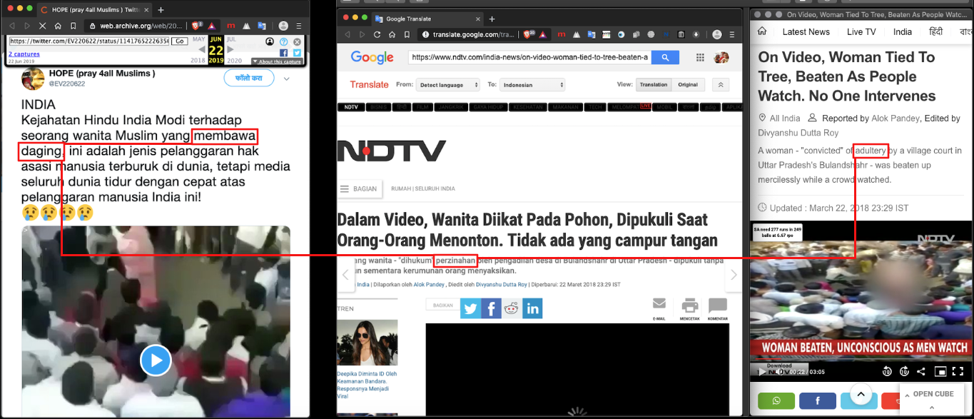Image resolution: width=974 pixels, height=419 pixels.
Task: Click the LinkedIn share icon on translated page
Action: pyautogui.click(x=532, y=308)
